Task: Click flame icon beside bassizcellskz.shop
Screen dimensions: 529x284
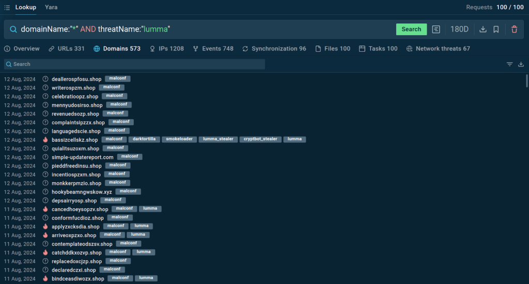Action: (x=45, y=140)
